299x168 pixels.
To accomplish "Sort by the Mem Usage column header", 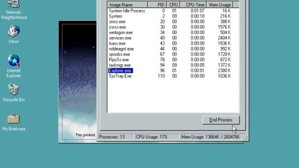I will pyautogui.click(x=220, y=5).
